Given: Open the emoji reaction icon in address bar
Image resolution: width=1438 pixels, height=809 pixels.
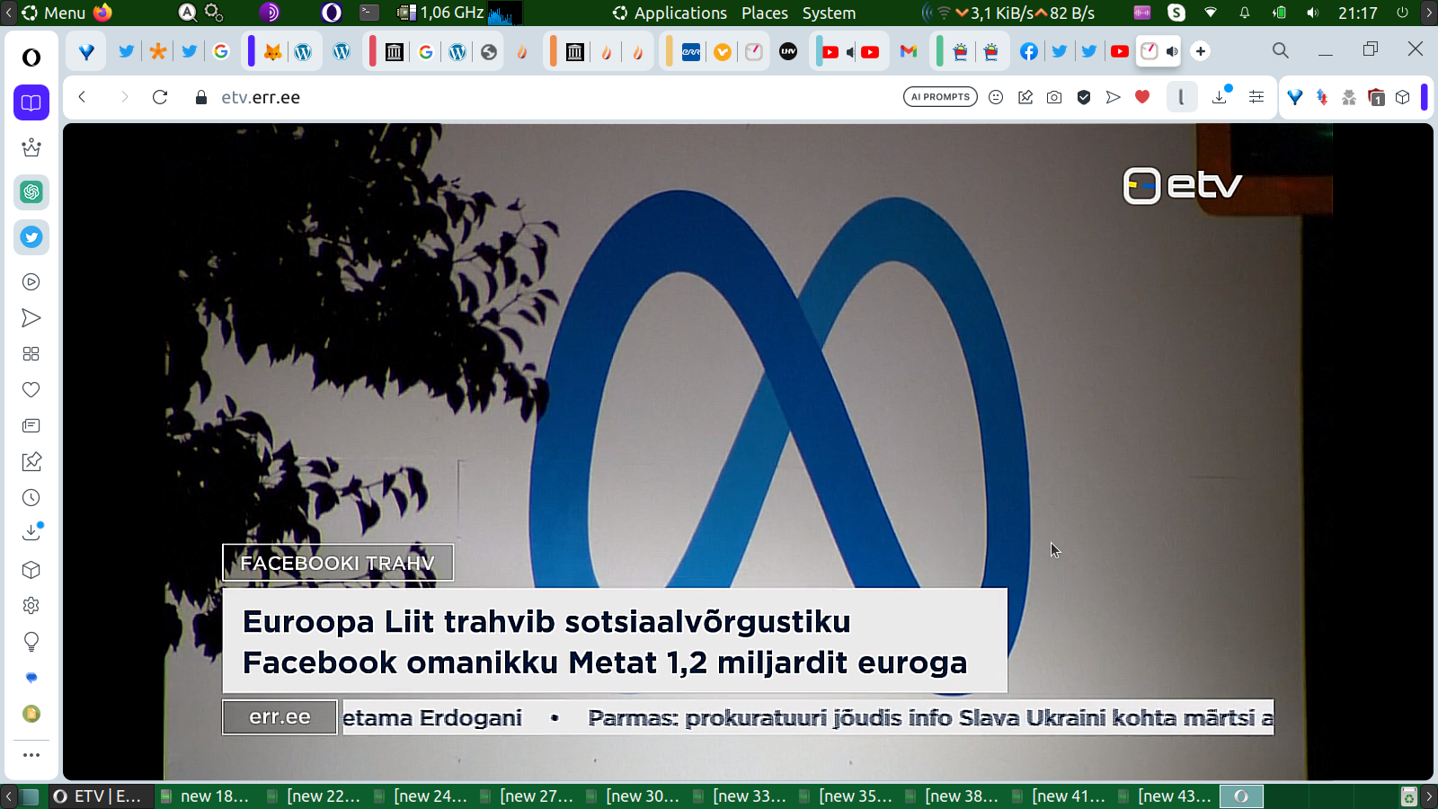Looking at the screenshot, I should click(x=996, y=97).
